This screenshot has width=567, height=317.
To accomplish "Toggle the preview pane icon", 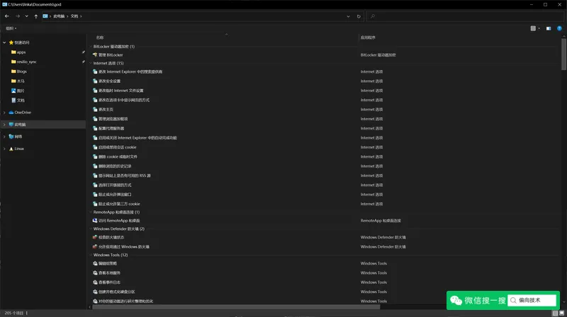I will click(x=549, y=28).
